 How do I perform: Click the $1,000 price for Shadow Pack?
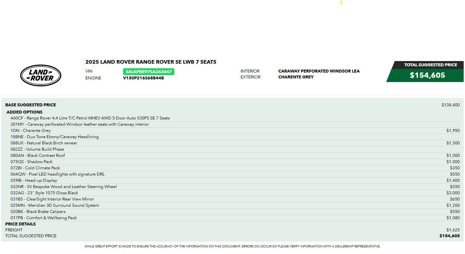pyautogui.click(x=453, y=162)
